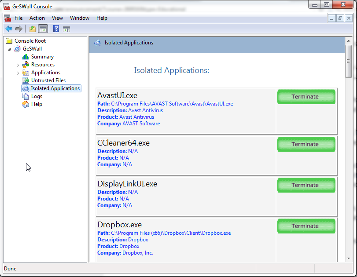
Task: Open the View menu
Action: (57, 18)
